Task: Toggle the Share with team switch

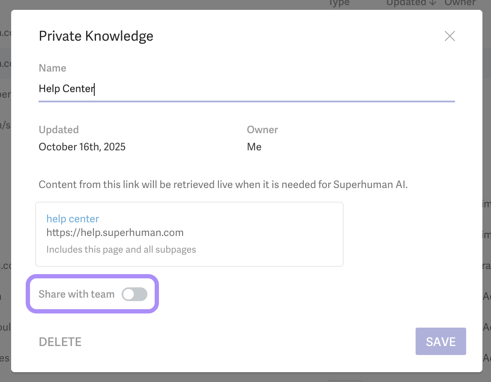Action: (x=135, y=294)
